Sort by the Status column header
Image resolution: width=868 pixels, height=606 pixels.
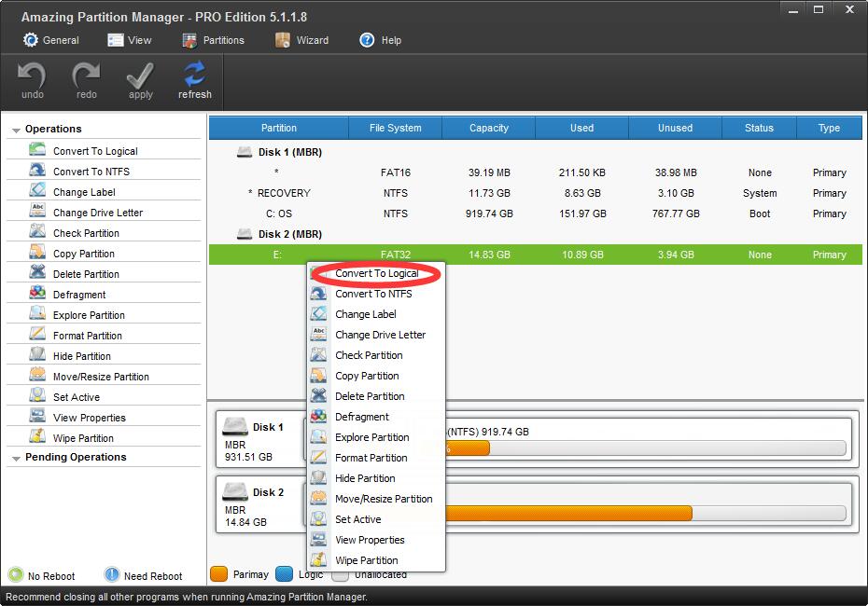click(759, 128)
